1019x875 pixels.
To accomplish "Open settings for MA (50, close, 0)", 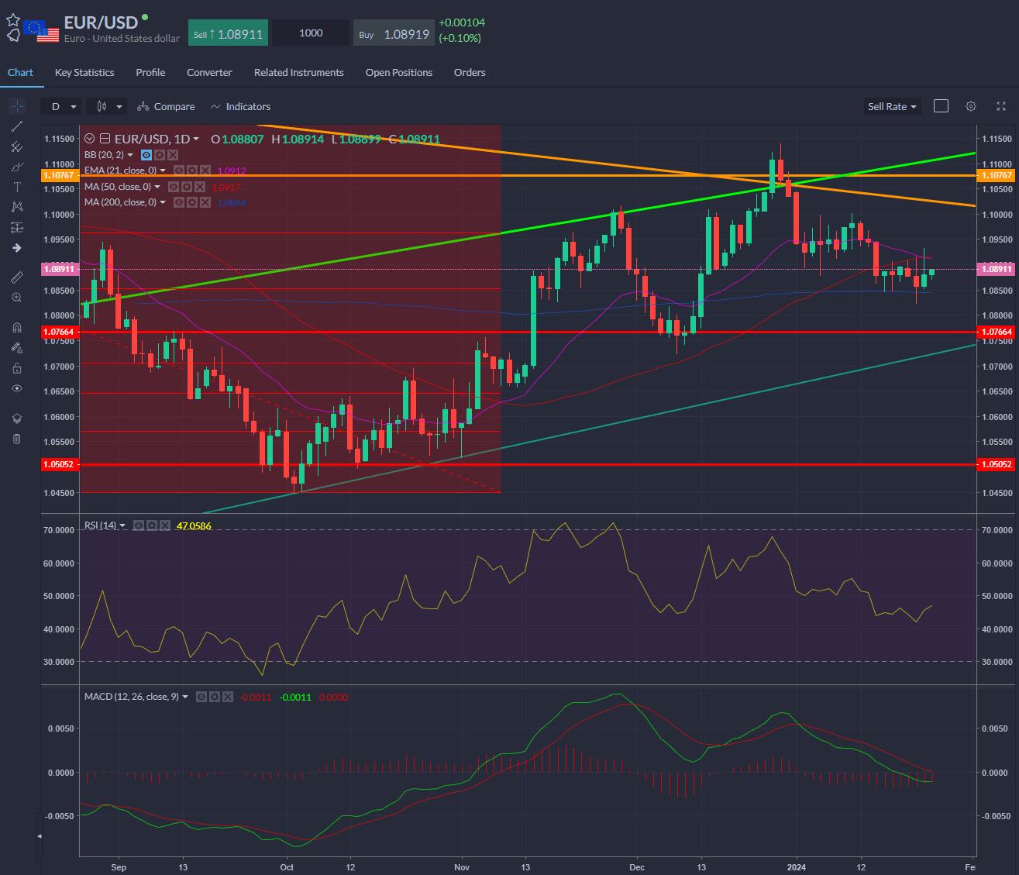I will coord(187,187).
